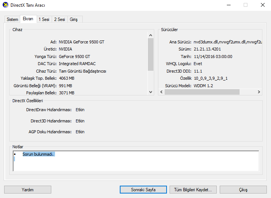Click the Ana Sürücü dll list value
Image resolution: width=271 pixels, height=198 pixels.
pyautogui.click(x=228, y=42)
